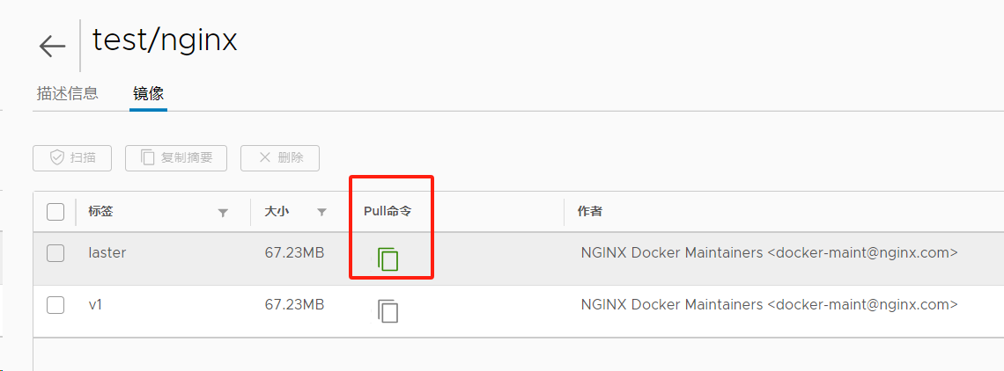Click the 扫描 scan button
Viewport: 1004px width, 371px height.
tap(72, 158)
